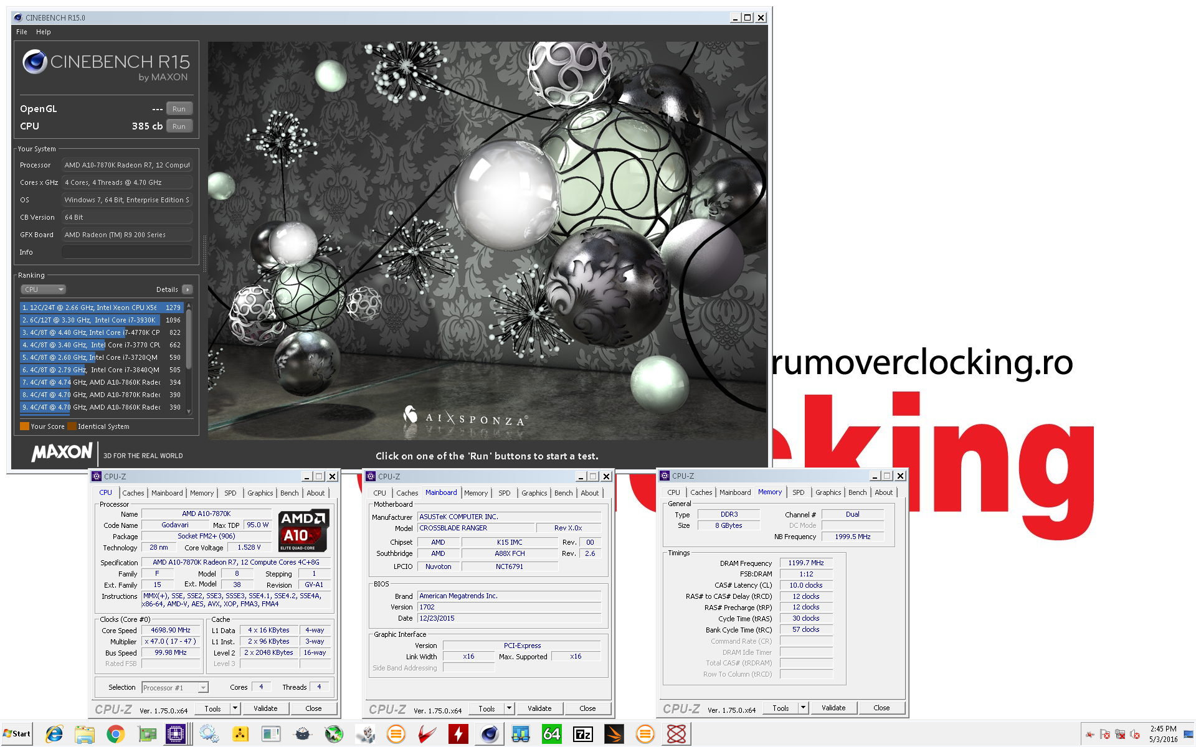The height and width of the screenshot is (747, 1196).
Task: Expand the ranking Details arrow
Action: pyautogui.click(x=187, y=289)
